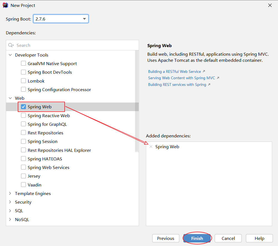Image resolution: width=278 pixels, height=246 pixels.
Task: Go back with the Previous button
Action: point(166,238)
